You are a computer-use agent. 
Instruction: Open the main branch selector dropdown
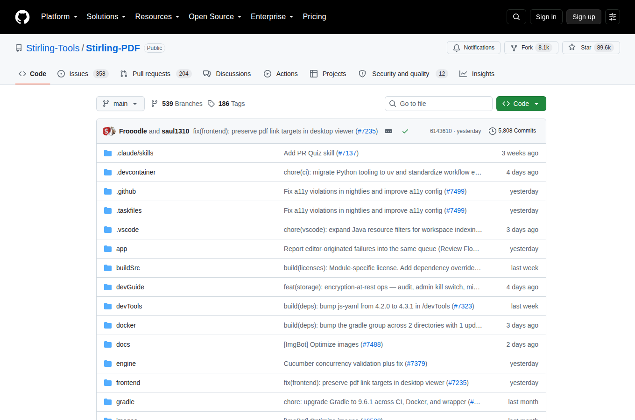(x=120, y=104)
